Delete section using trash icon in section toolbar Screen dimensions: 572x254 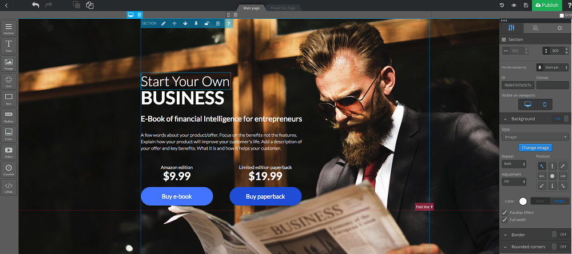[x=218, y=23]
